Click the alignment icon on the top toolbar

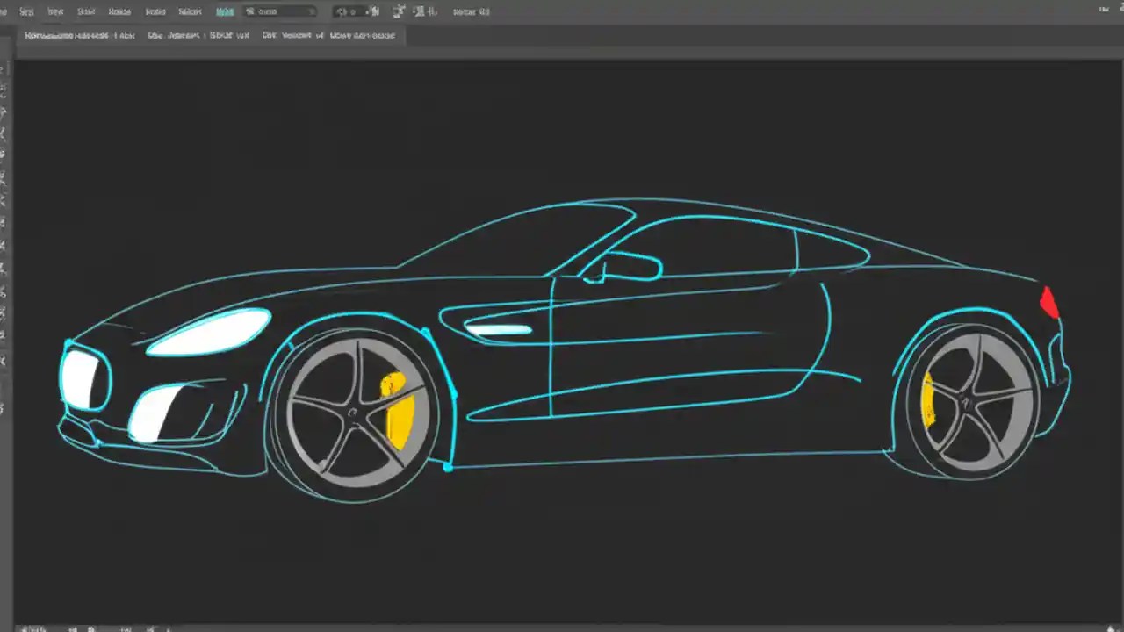424,11
